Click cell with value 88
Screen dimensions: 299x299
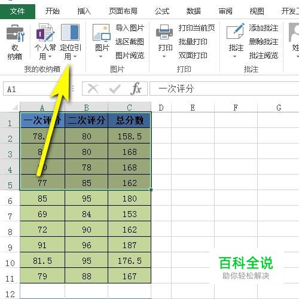tap(86, 276)
